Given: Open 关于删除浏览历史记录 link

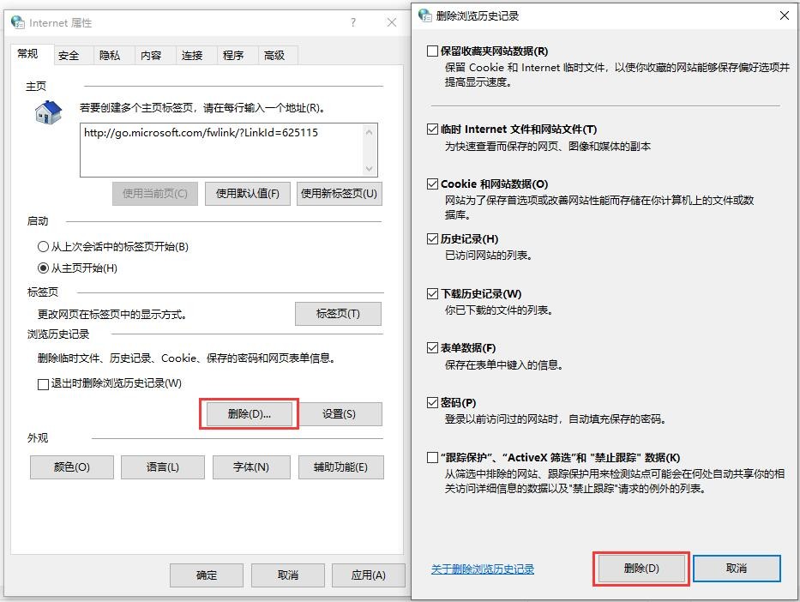Looking at the screenshot, I should [482, 568].
